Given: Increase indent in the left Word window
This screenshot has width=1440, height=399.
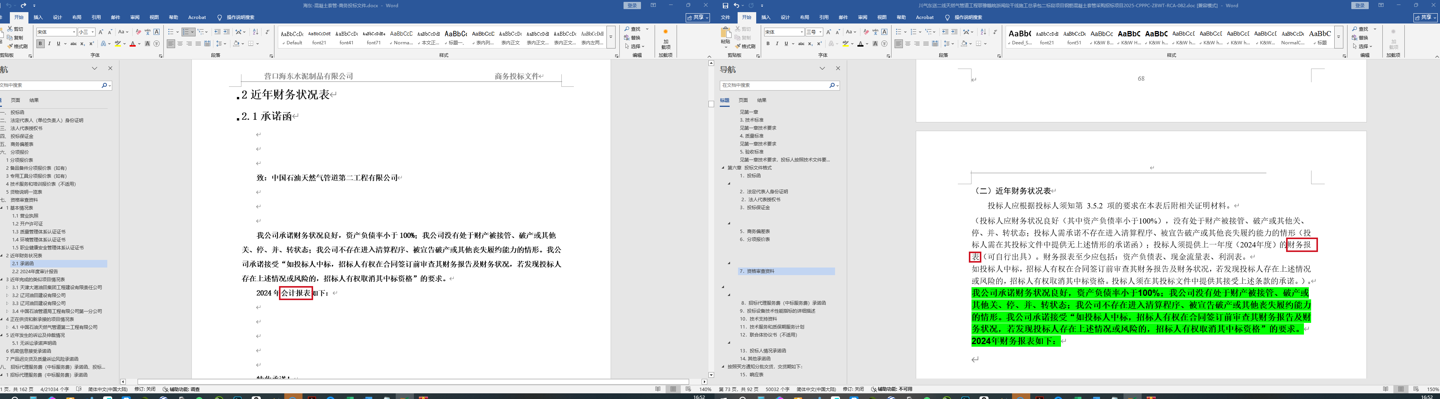Looking at the screenshot, I should click(x=226, y=32).
